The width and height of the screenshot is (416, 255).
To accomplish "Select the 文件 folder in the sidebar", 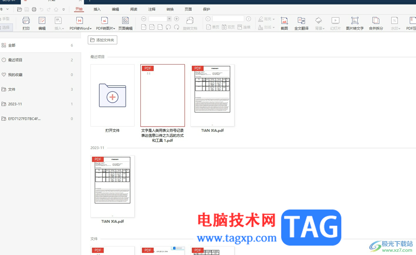I will [x=40, y=89].
